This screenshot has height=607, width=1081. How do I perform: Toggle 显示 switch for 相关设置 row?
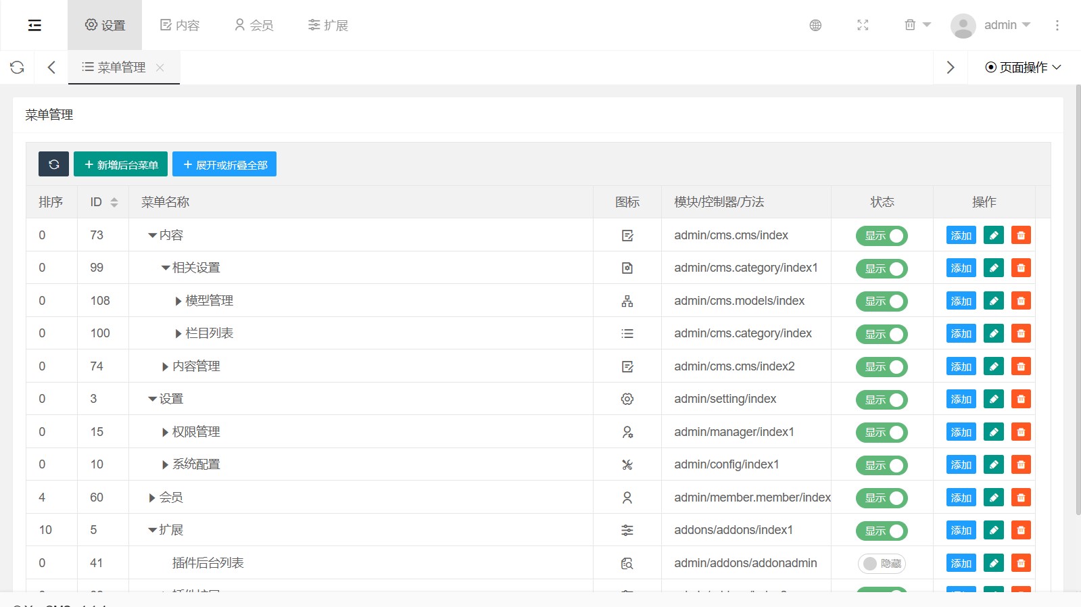tap(882, 268)
